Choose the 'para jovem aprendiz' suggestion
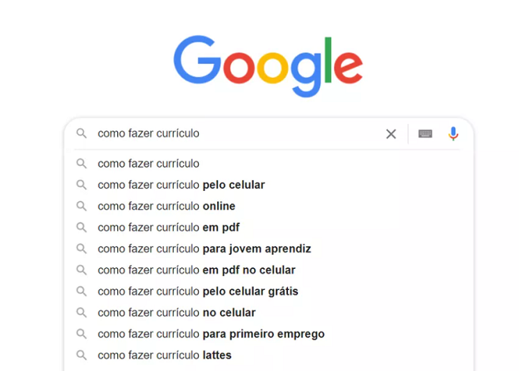The image size is (519, 371). pyautogui.click(x=204, y=248)
